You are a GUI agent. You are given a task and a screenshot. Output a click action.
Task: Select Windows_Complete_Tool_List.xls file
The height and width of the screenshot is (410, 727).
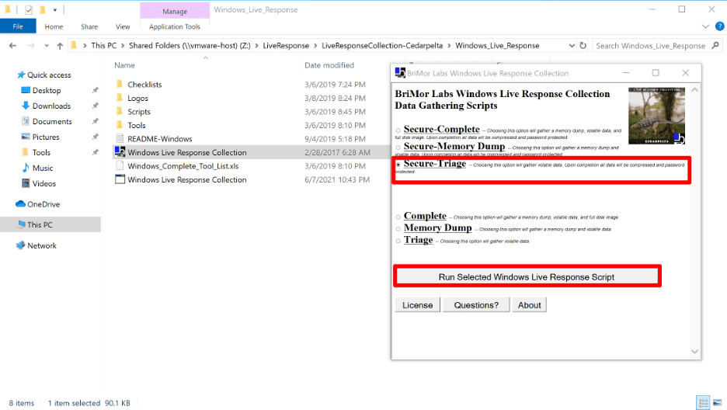coord(183,166)
